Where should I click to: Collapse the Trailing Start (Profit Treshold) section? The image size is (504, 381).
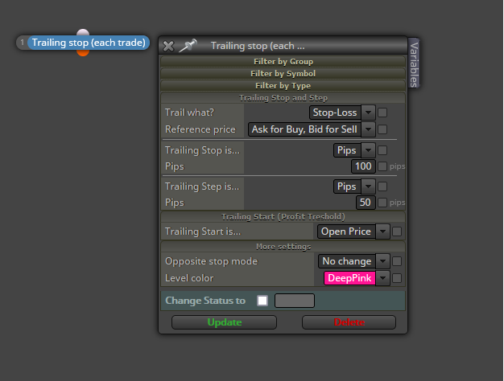click(x=283, y=217)
